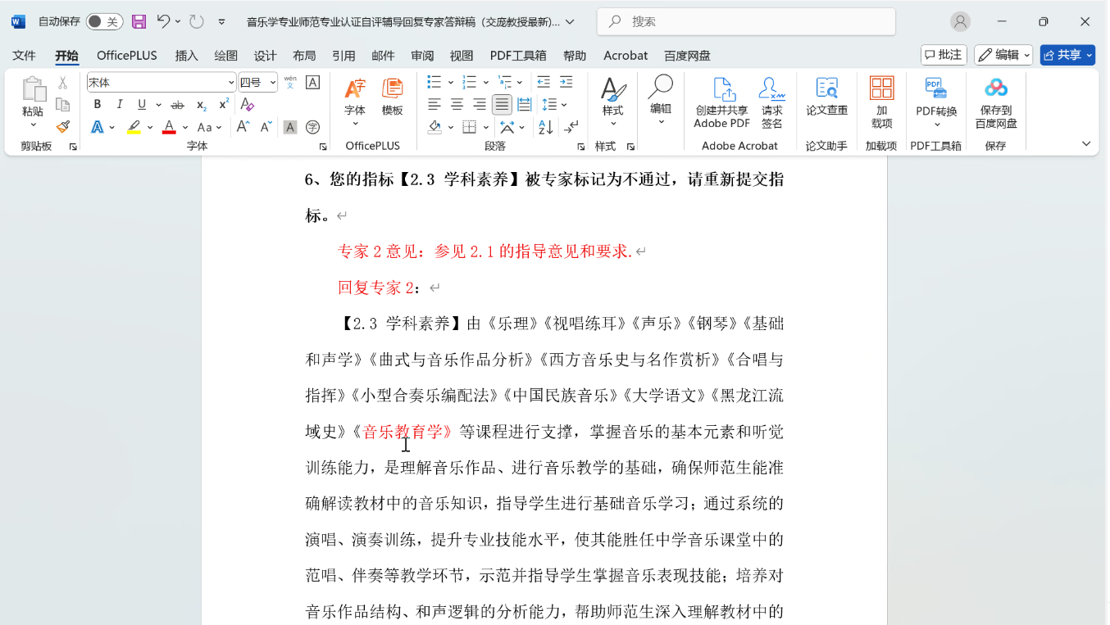The height and width of the screenshot is (625, 1110).
Task: Open 加载项 add-ins button
Action: (x=881, y=102)
